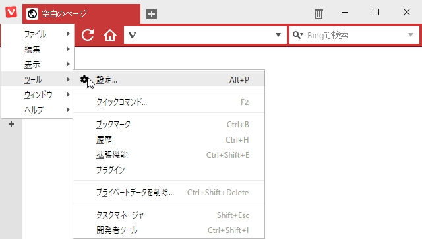
Task: Open the closed tabs trash can
Action: (318, 13)
